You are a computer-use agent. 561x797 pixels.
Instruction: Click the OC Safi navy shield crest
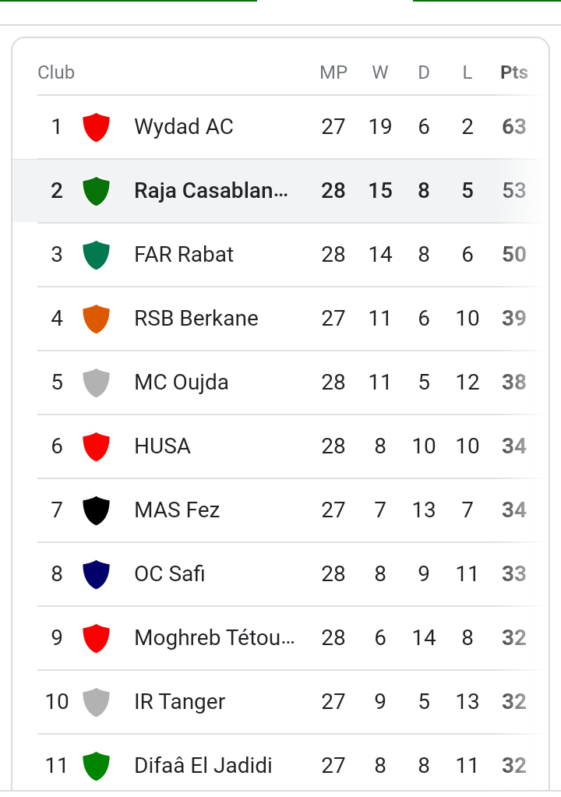(96, 574)
